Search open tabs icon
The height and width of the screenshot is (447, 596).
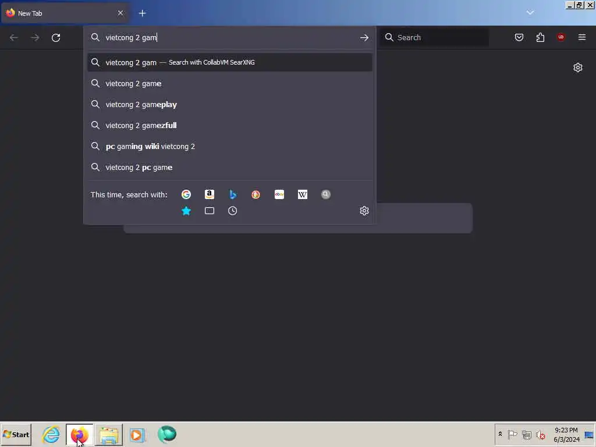pos(210,211)
